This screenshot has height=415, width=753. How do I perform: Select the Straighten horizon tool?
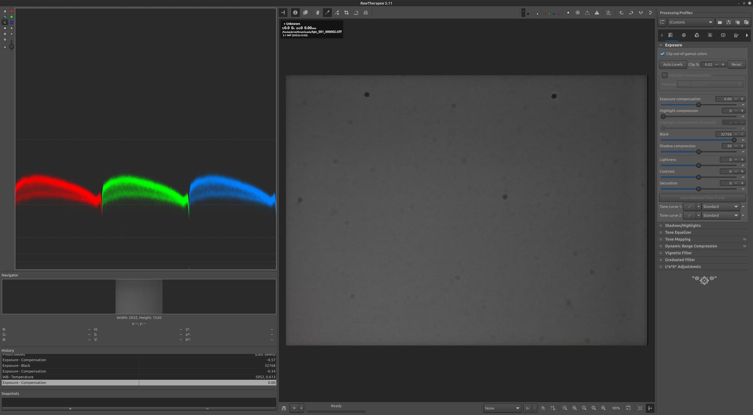356,13
